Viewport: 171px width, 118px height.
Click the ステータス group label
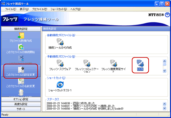point(53,99)
